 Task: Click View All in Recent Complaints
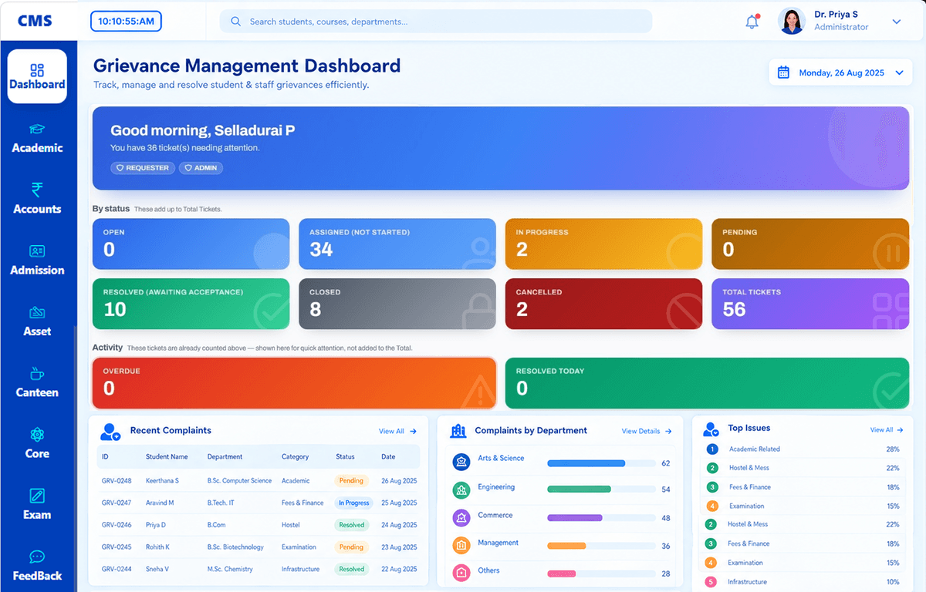click(x=397, y=432)
